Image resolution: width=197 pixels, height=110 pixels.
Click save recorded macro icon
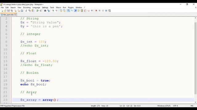pos(110,11)
